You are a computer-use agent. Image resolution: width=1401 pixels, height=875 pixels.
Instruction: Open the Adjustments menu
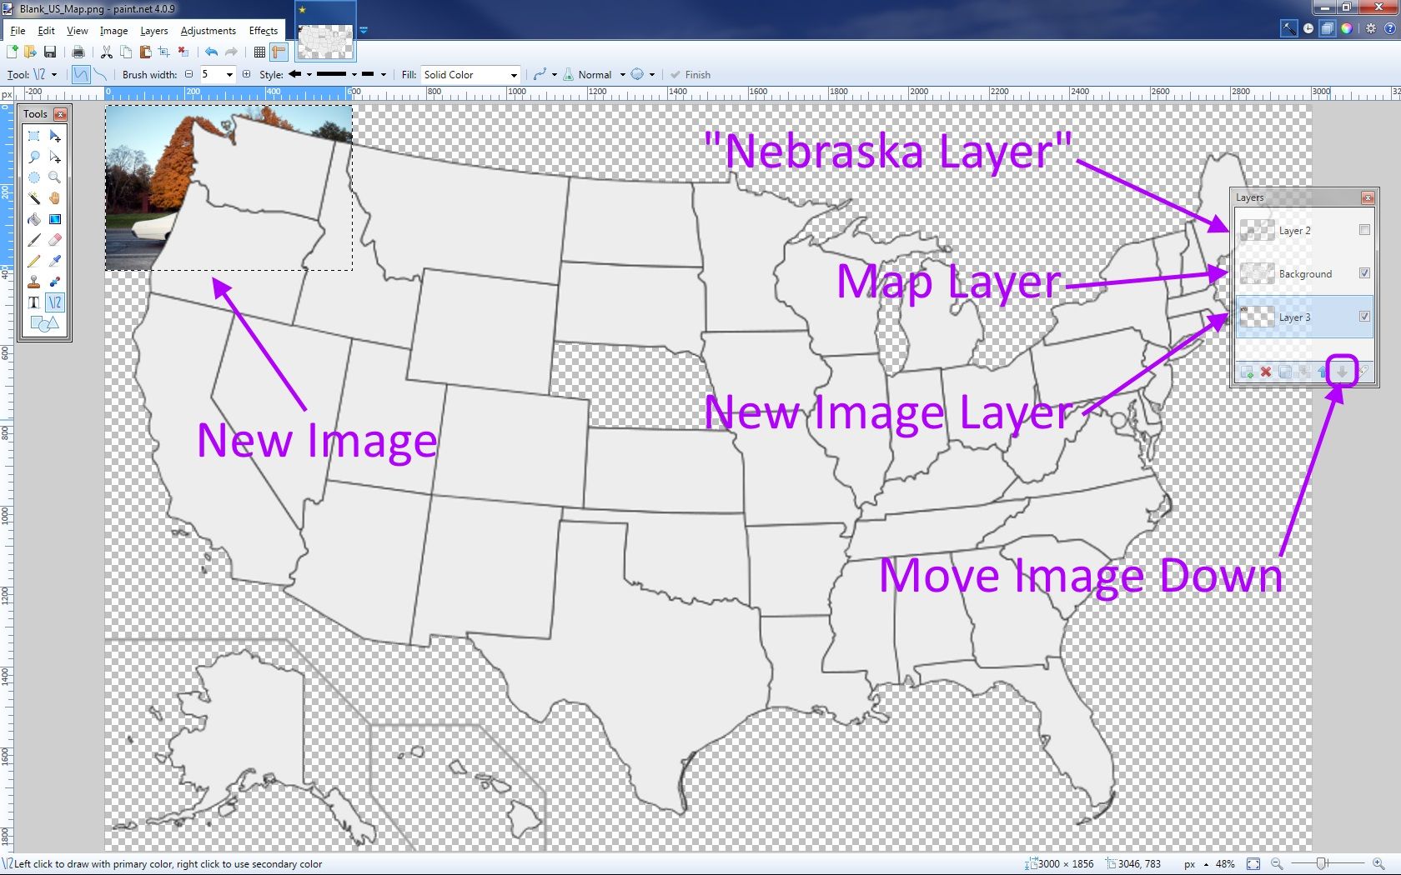tap(208, 30)
